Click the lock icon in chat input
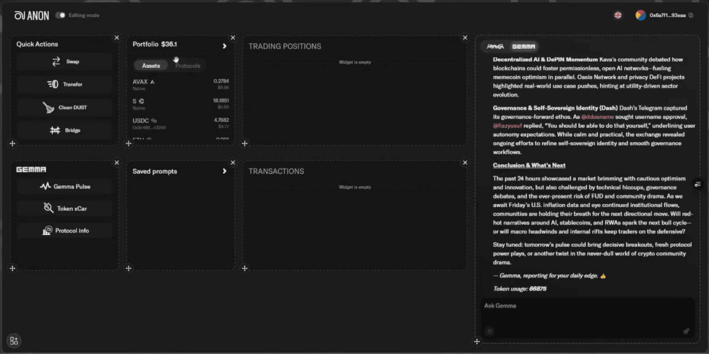The width and height of the screenshot is (709, 354). tap(490, 331)
